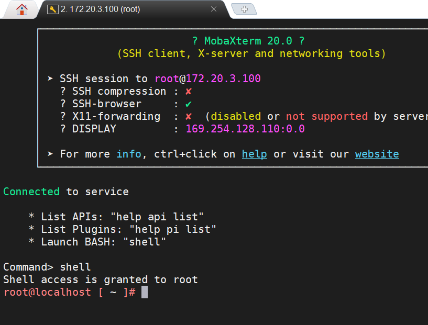Click the 'not supported' red text

coord(327,117)
